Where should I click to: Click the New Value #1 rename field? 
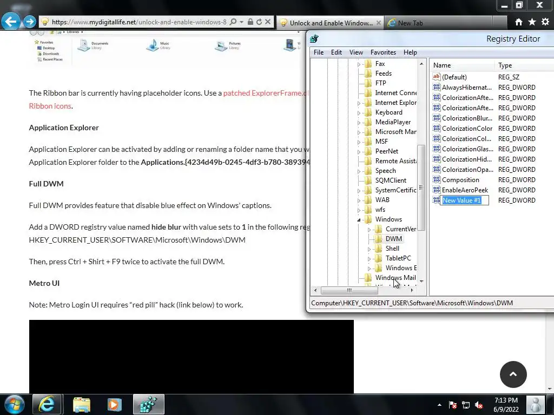tap(465, 200)
